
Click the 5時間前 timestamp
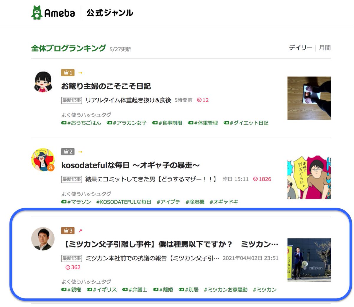click(183, 100)
